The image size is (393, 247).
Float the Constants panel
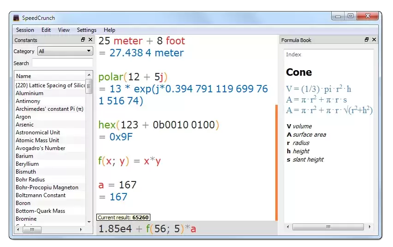tap(83, 40)
